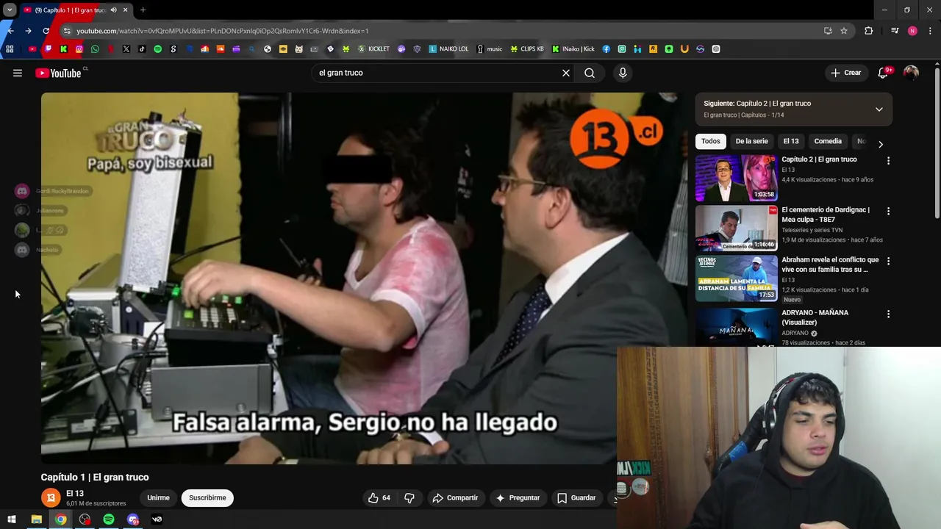Image resolution: width=941 pixels, height=529 pixels.
Task: Click the Chrome address bar URL
Action: [x=222, y=31]
